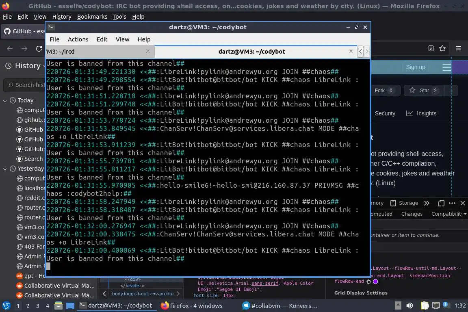The height and width of the screenshot is (312, 468).
Task: Collapse the Today history group
Action: tap(5, 101)
